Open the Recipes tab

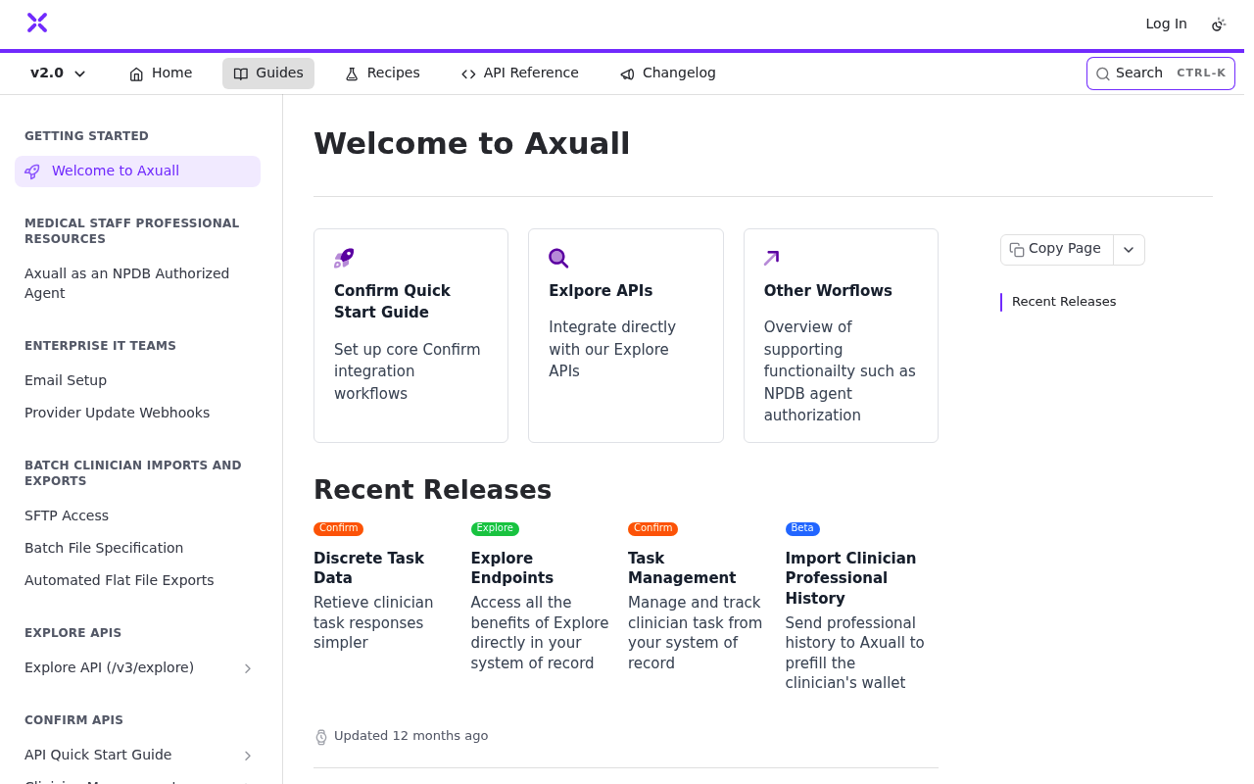(x=382, y=73)
